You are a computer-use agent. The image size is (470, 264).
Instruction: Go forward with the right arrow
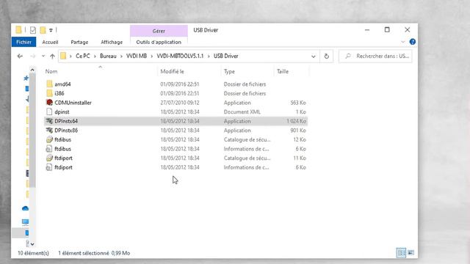(32, 56)
